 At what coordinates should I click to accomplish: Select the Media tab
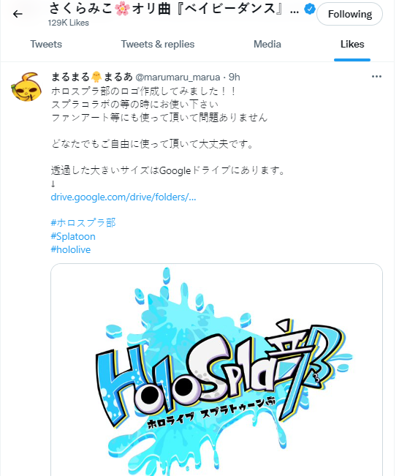[x=267, y=45]
